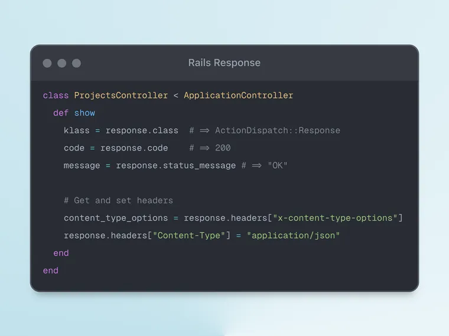Viewport: 449px width, 336px height.
Task: Click the "x-content-type-options" string
Action: tap(335, 218)
